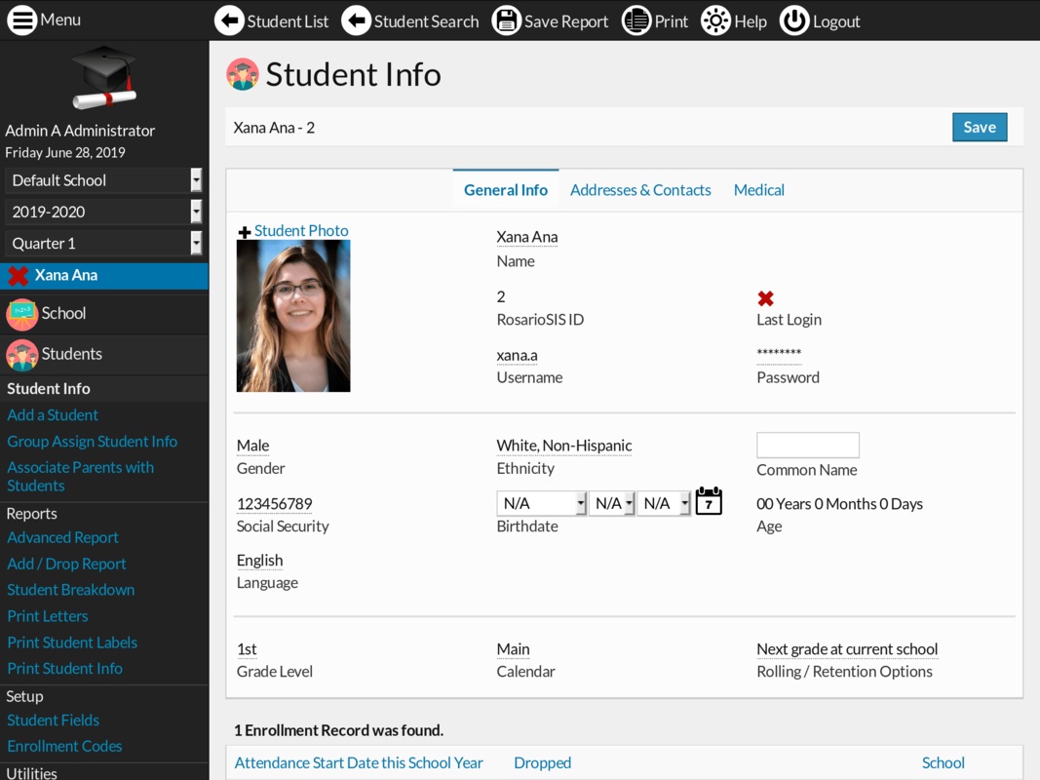The width and height of the screenshot is (1040, 780).
Task: Open the hamburger Menu icon
Action: (21, 20)
